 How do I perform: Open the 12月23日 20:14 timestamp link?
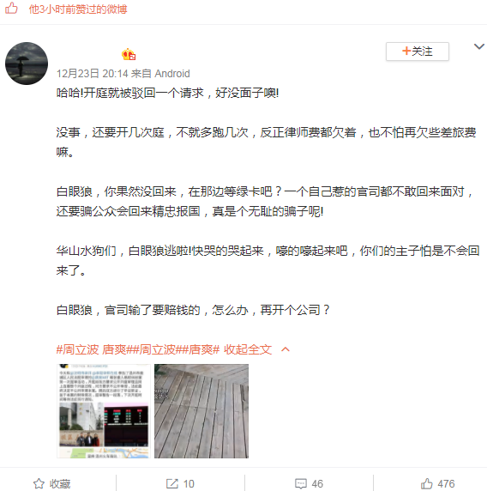click(93, 74)
